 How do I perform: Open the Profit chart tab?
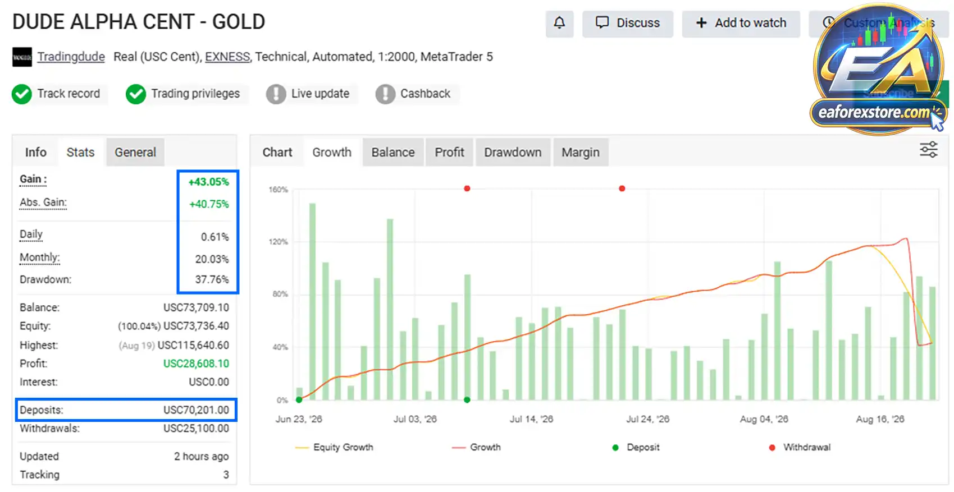pyautogui.click(x=450, y=152)
